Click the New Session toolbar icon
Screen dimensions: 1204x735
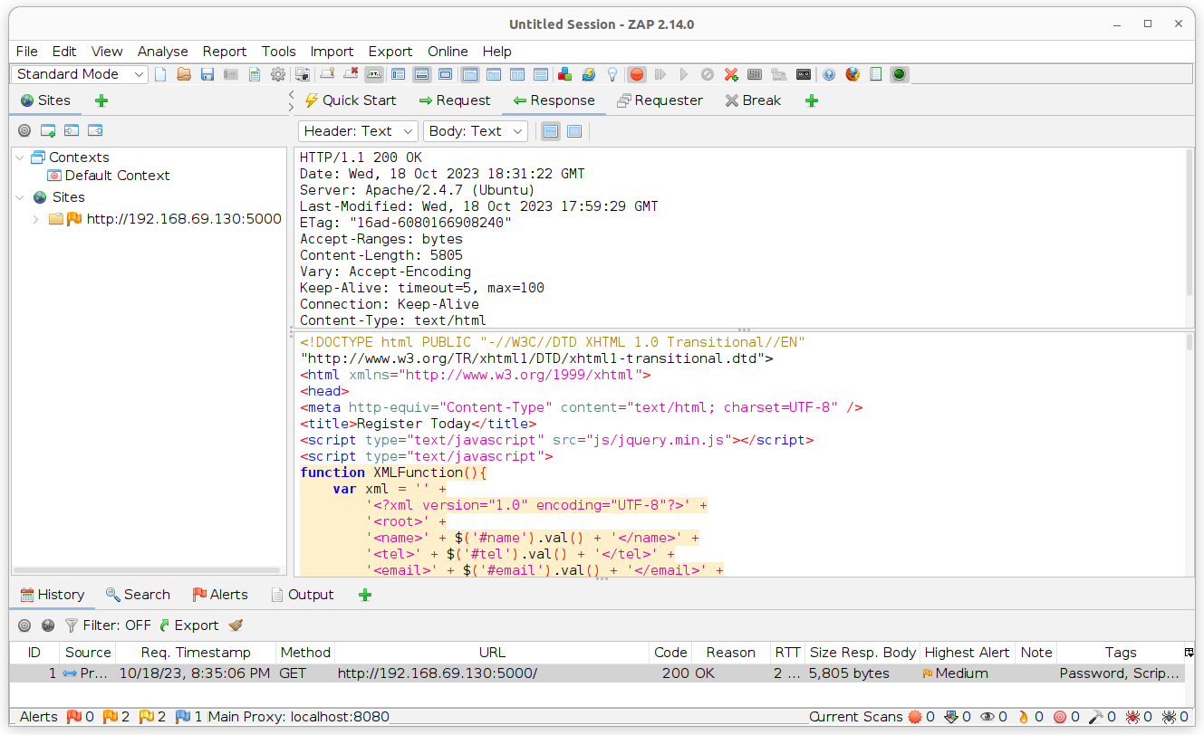(160, 74)
